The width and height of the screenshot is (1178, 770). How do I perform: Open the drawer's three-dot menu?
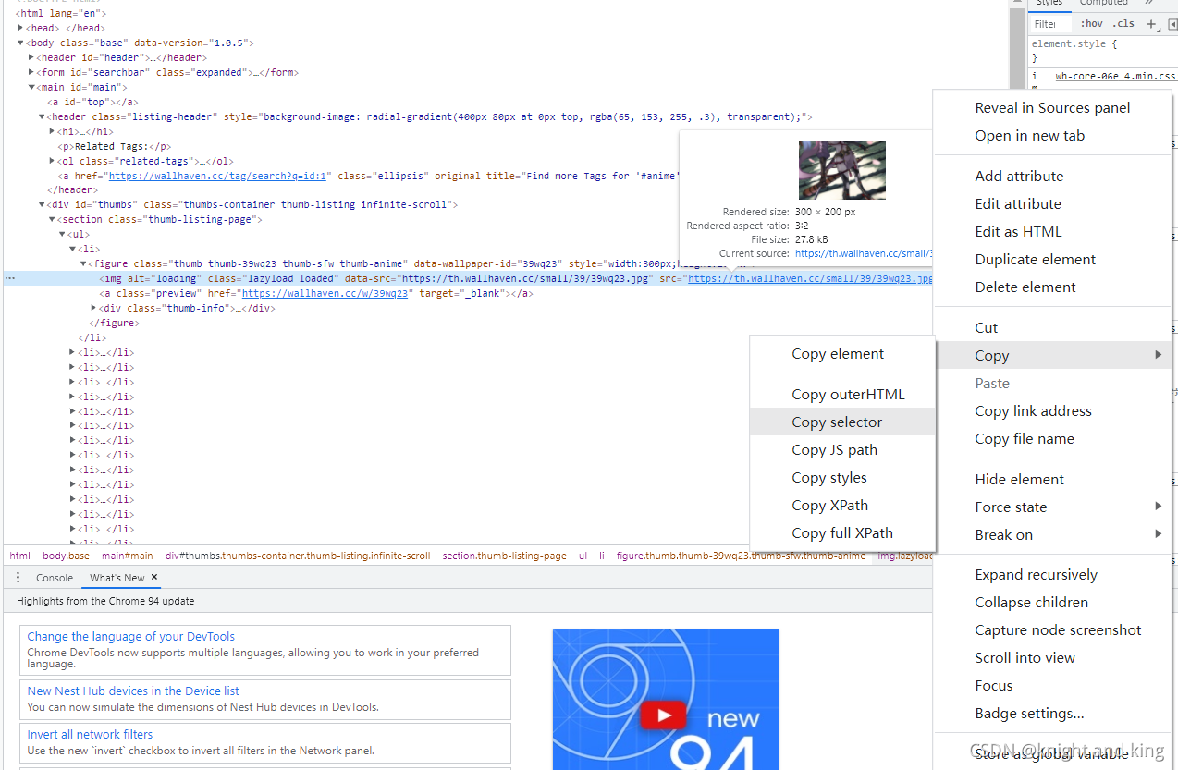coord(18,578)
